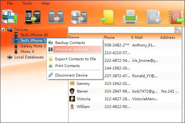Choose iPhone to Android in context menu
This screenshot has height=123, width=185.
tap(75, 49)
